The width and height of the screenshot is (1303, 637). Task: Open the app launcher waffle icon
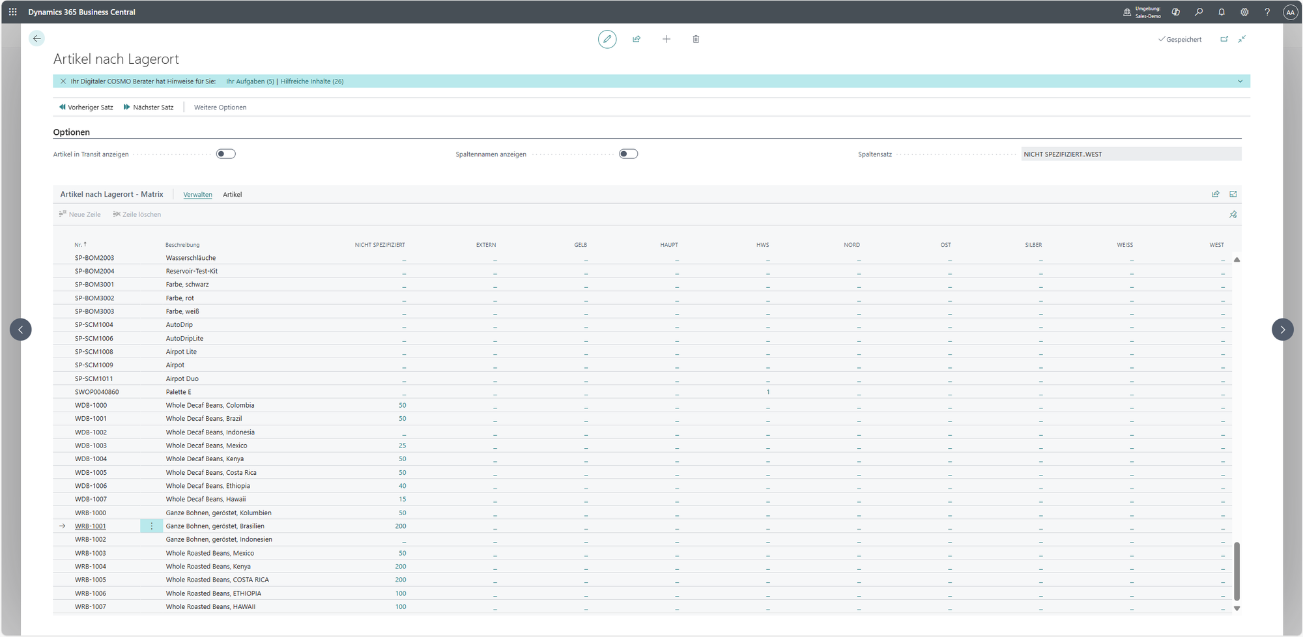pyautogui.click(x=13, y=12)
